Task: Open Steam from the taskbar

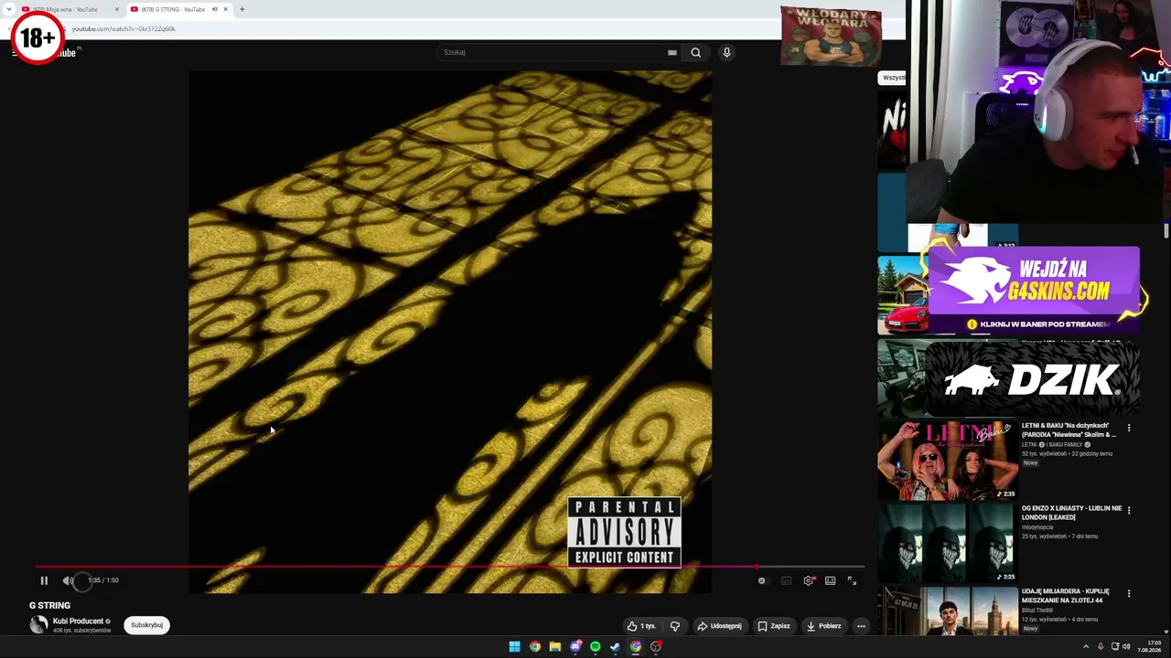Action: point(615,647)
